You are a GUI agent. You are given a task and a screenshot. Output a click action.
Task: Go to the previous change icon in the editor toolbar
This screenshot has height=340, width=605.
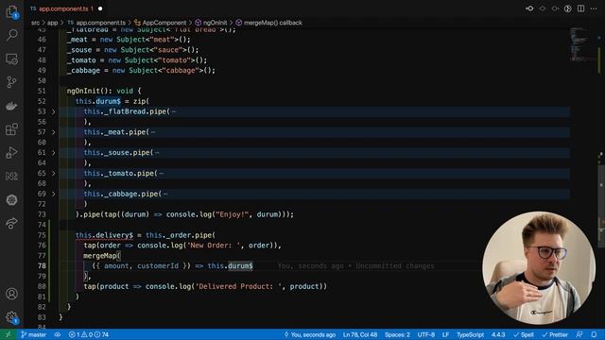[542, 8]
